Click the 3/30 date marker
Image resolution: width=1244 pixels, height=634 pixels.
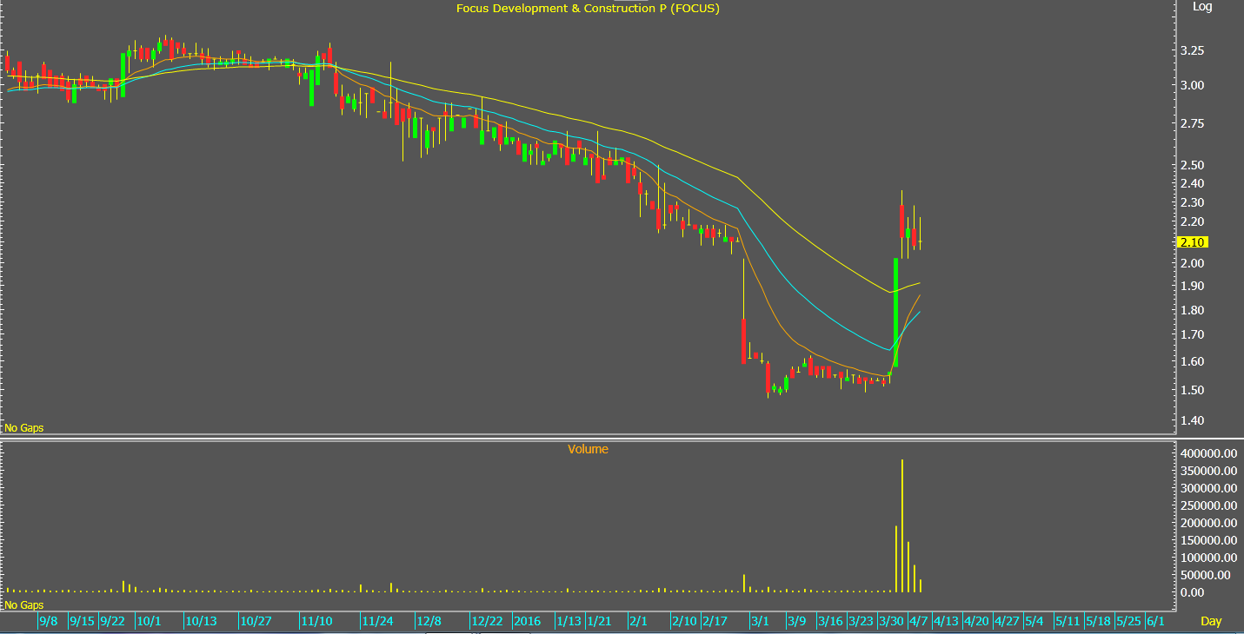click(x=891, y=621)
